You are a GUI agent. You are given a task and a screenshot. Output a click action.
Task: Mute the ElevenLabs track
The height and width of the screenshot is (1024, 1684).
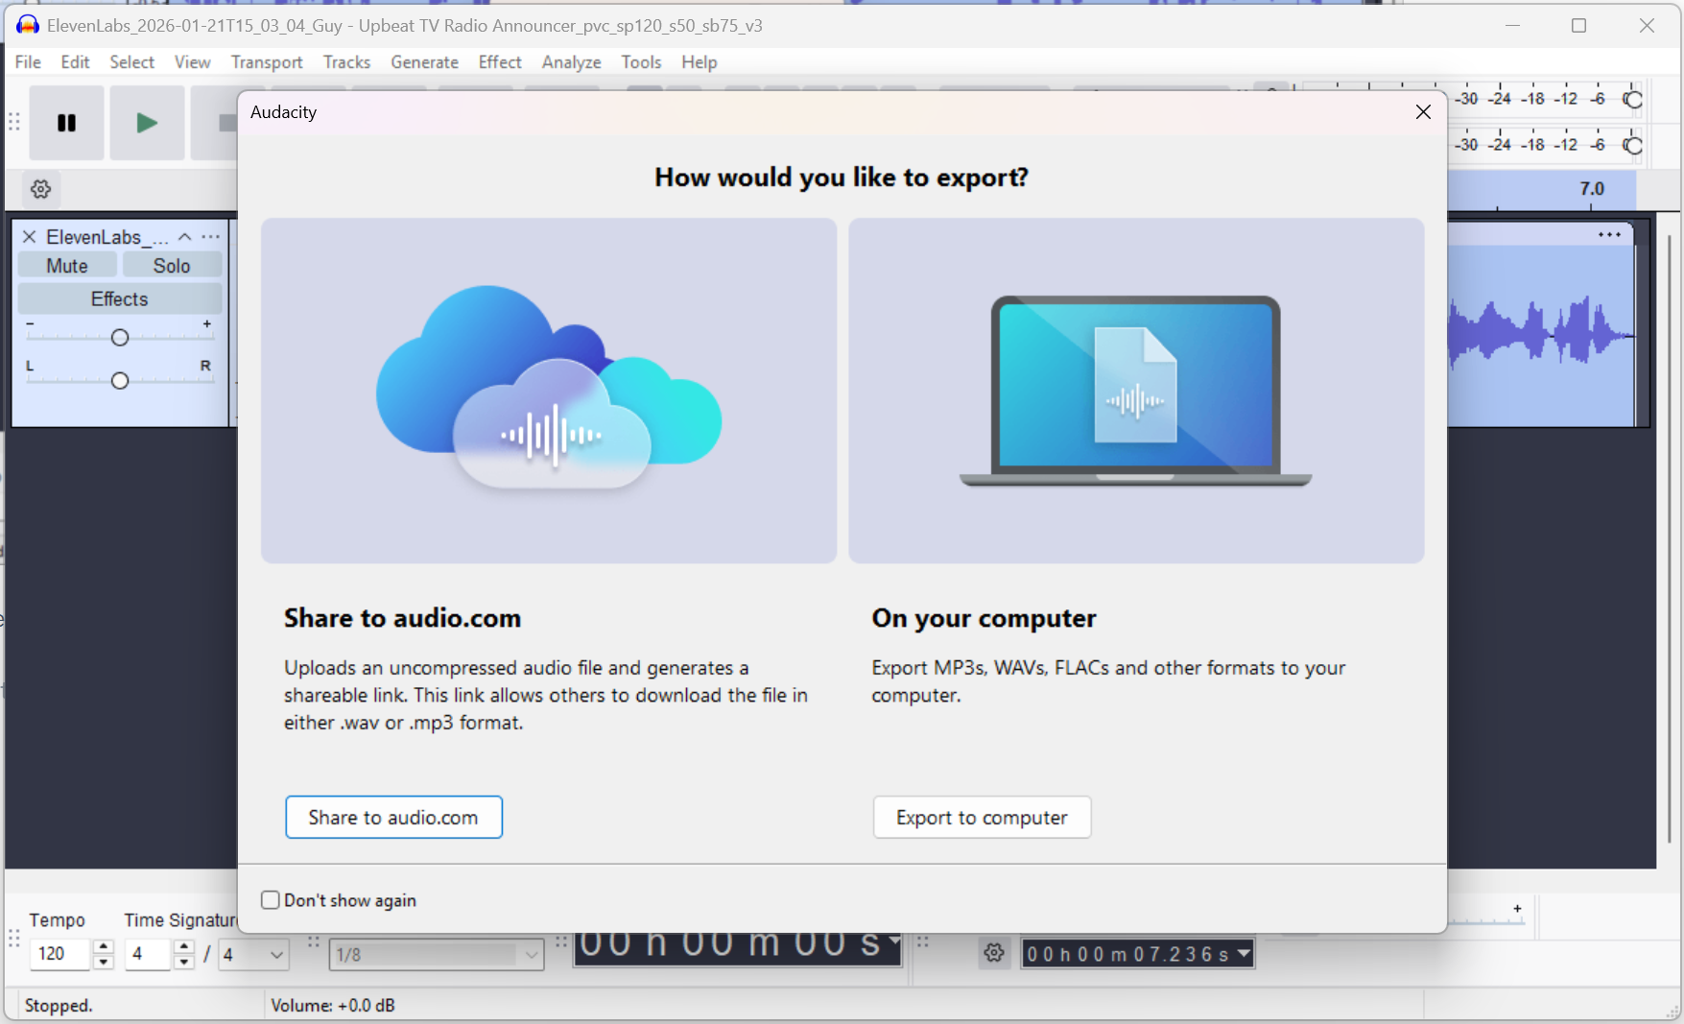[67, 266]
